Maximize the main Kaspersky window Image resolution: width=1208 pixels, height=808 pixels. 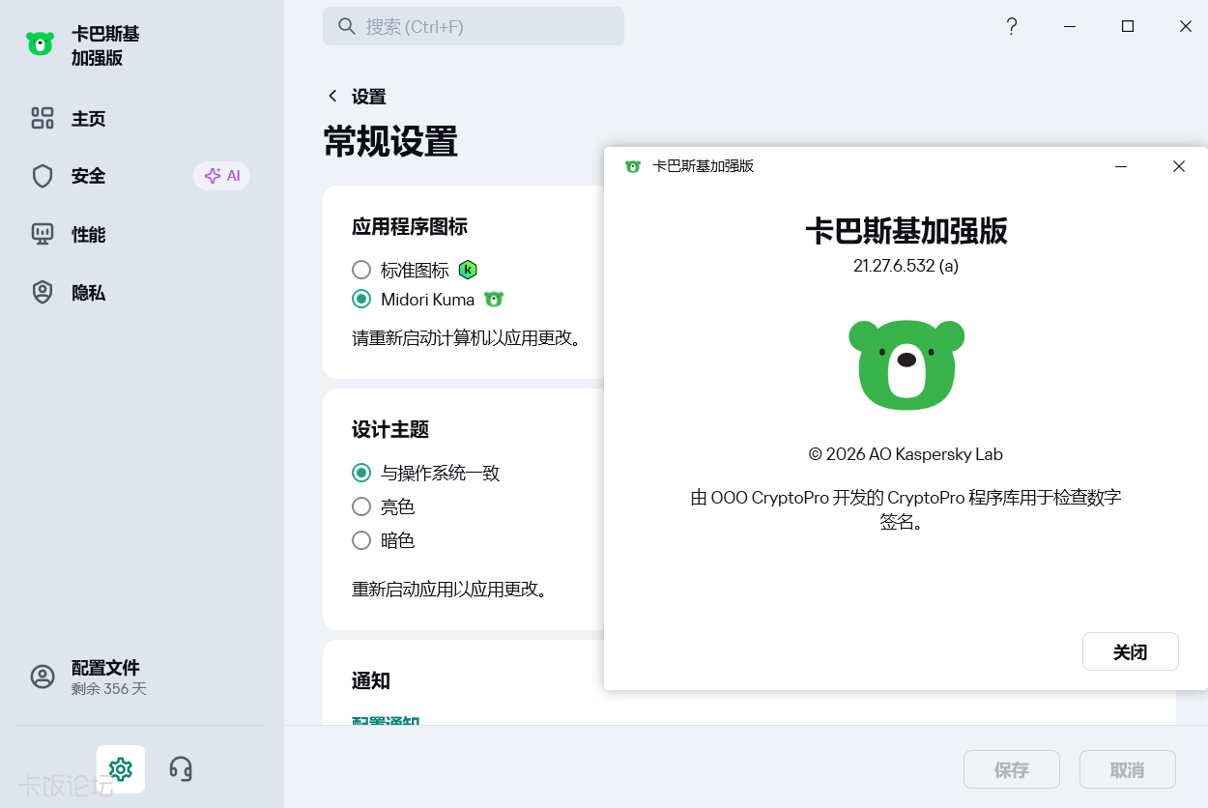pos(1128,26)
